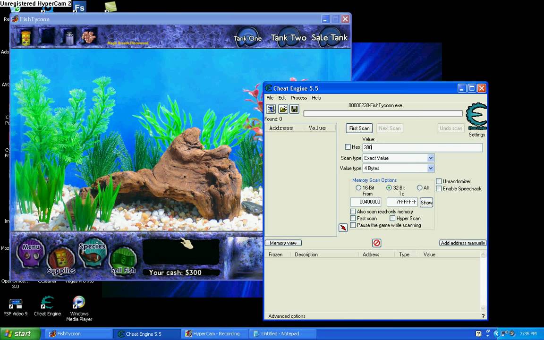
Task: Click the Windows start button
Action: point(20,334)
